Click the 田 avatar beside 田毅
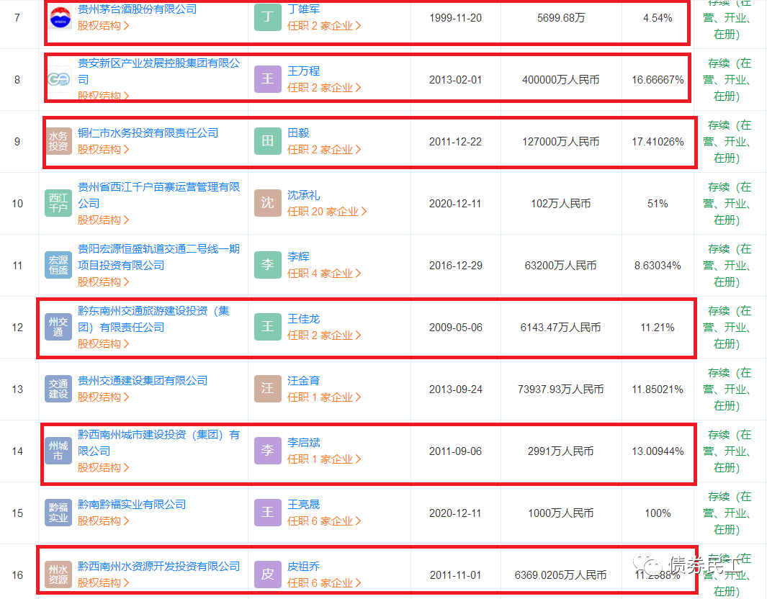The width and height of the screenshot is (767, 599). (267, 141)
